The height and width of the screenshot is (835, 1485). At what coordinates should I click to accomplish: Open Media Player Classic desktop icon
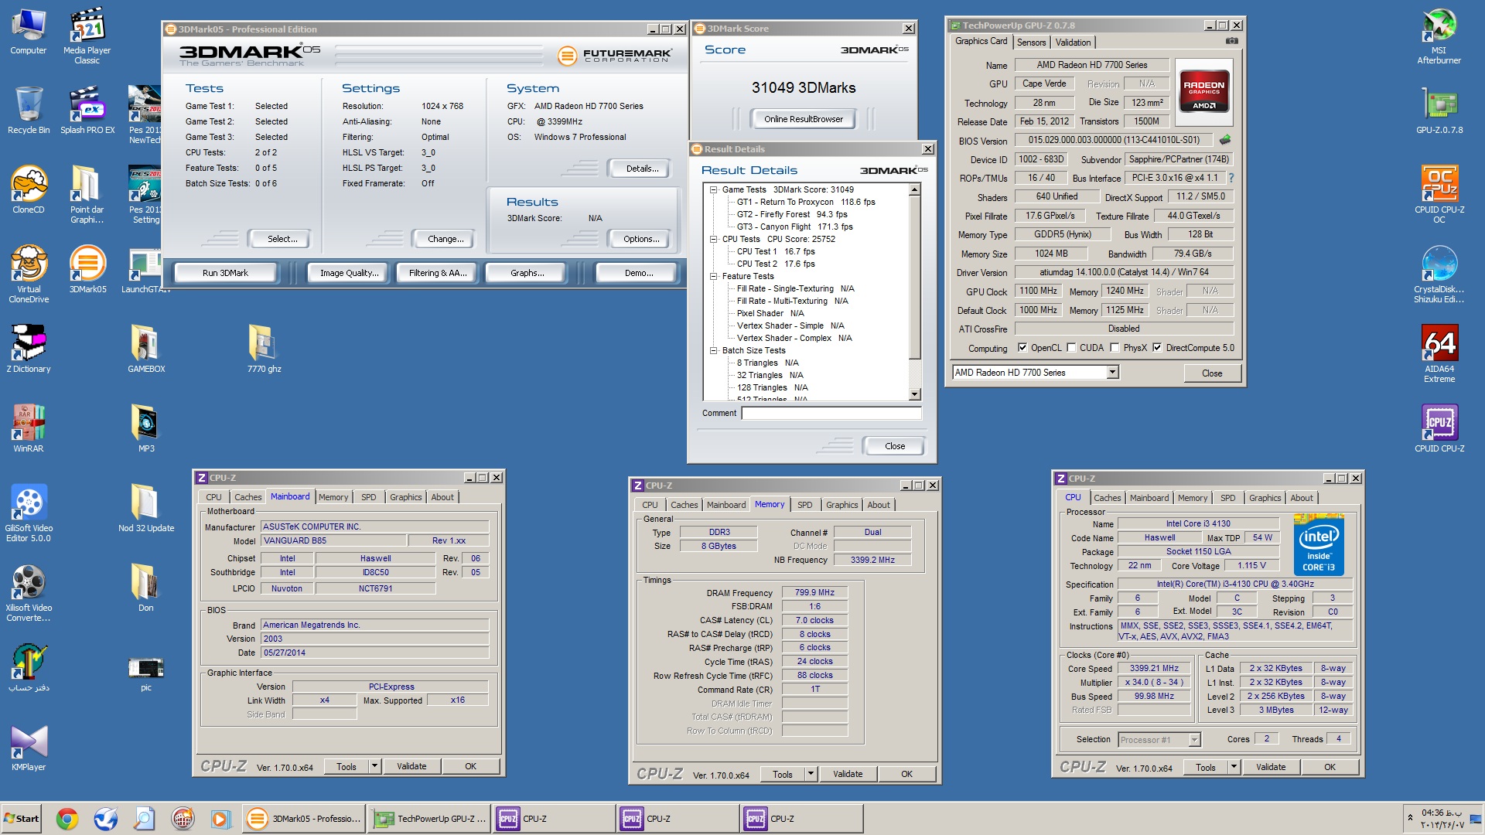[87, 36]
